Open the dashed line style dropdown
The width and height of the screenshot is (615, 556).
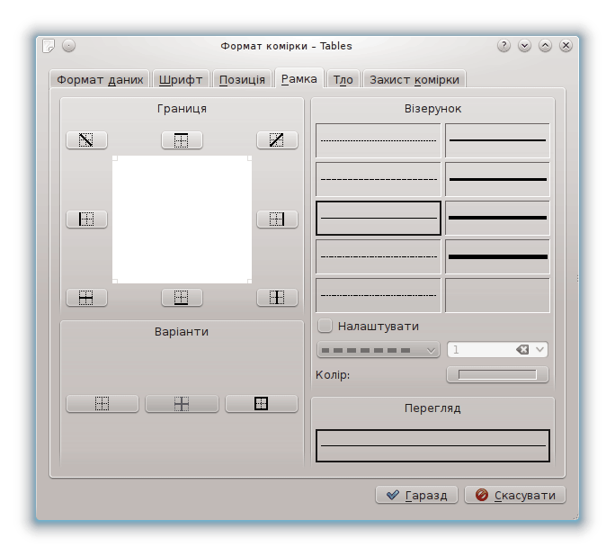[x=378, y=350]
